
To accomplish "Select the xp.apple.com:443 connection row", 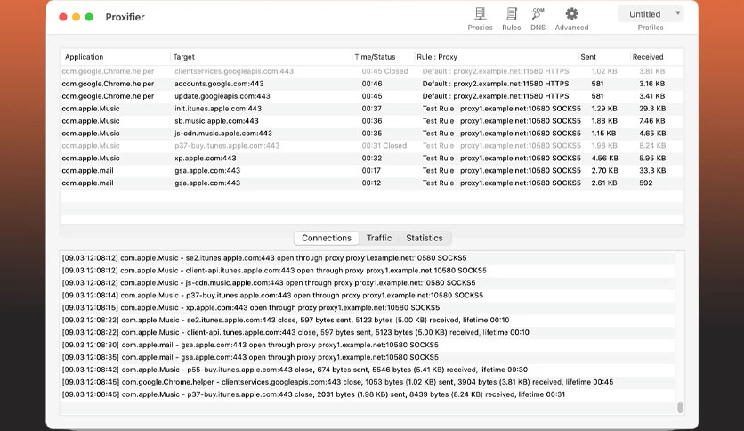I will [372, 159].
